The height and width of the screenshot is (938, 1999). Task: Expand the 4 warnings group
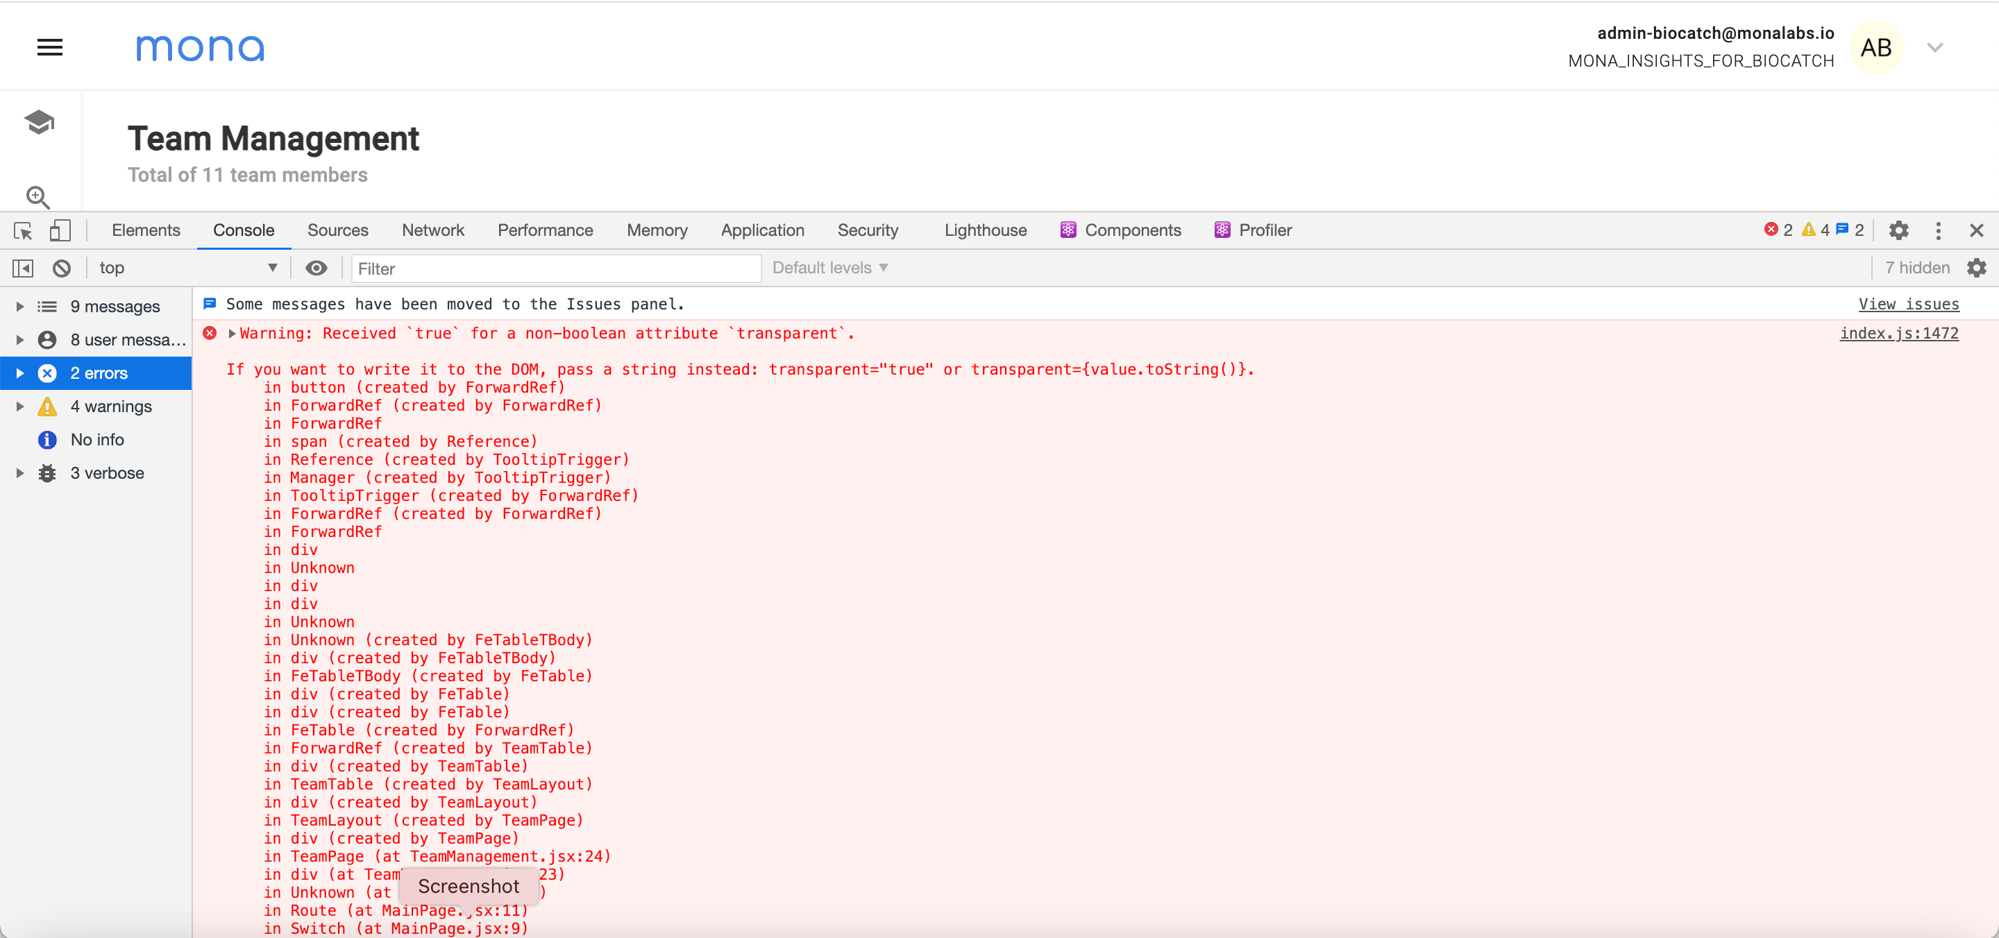click(x=20, y=406)
